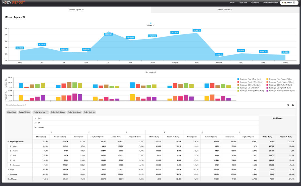
Task: Open the pivot grid field chooser icon
Action: click(x=288, y=105)
